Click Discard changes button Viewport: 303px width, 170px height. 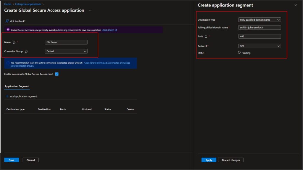pyautogui.click(x=231, y=160)
